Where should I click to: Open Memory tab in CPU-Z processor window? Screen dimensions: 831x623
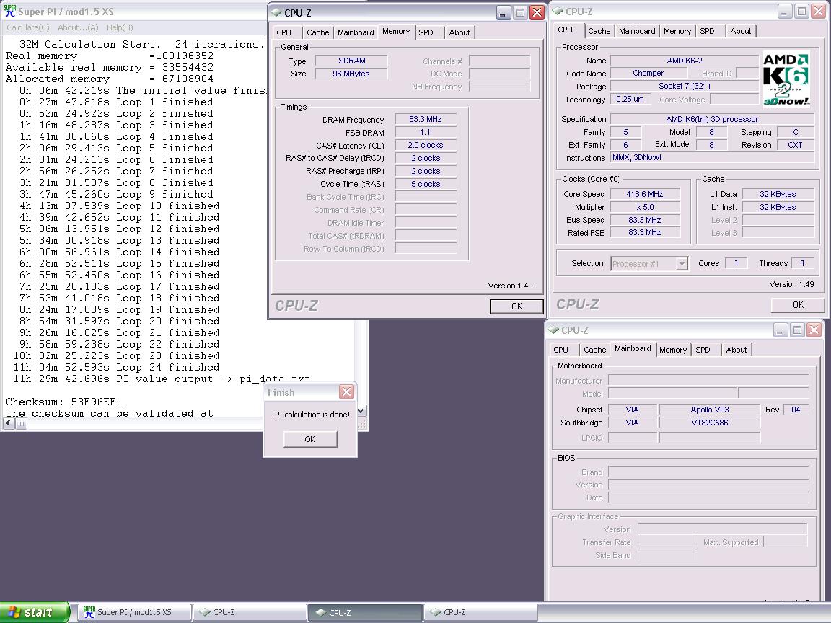pos(677,31)
